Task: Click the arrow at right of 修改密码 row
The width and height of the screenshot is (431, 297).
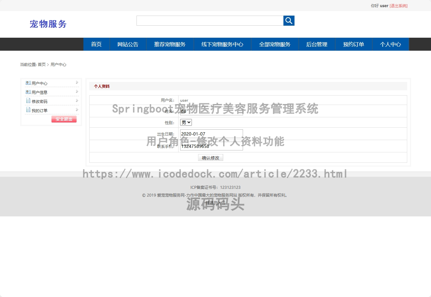Action: (x=77, y=101)
